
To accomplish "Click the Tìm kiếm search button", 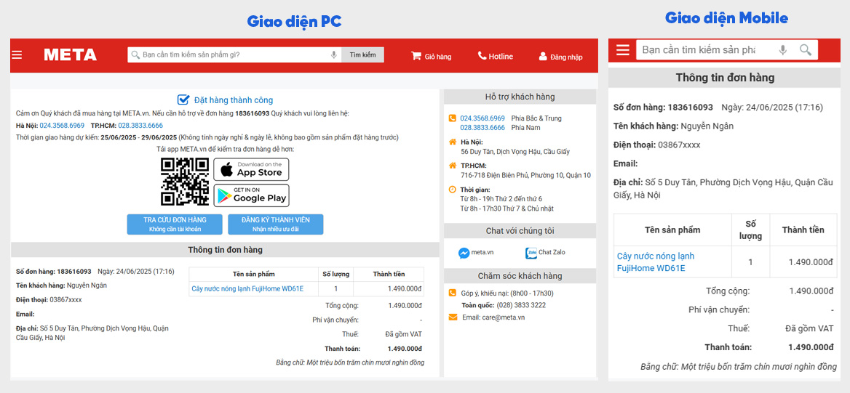I will [x=362, y=54].
